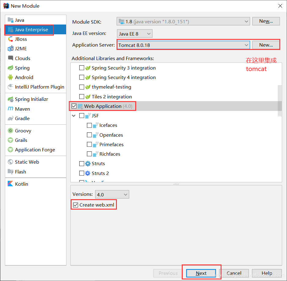This screenshot has height=281, width=287.
Task: Select Maven module type
Action: (x=35, y=109)
